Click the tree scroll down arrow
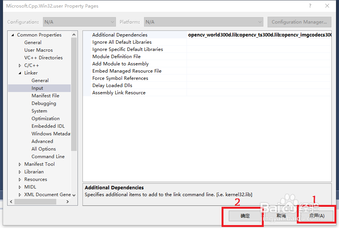Image resolution: width=339 pixels, height=230 pixels. [x=74, y=195]
